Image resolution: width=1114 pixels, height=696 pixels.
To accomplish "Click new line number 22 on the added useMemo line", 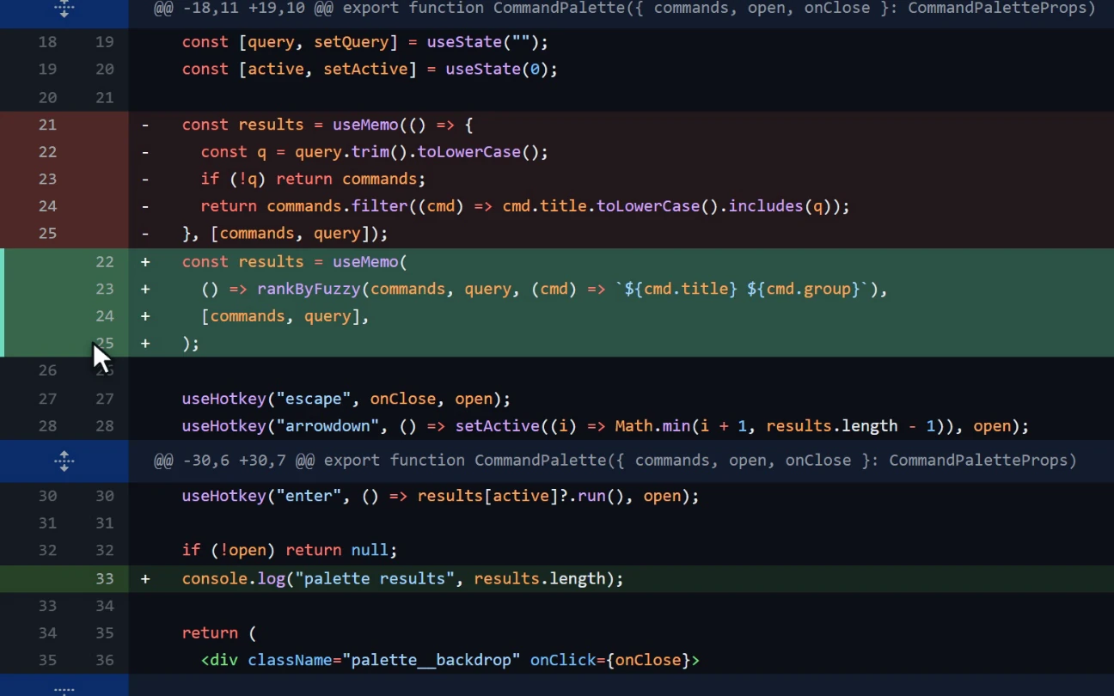I will coord(105,262).
